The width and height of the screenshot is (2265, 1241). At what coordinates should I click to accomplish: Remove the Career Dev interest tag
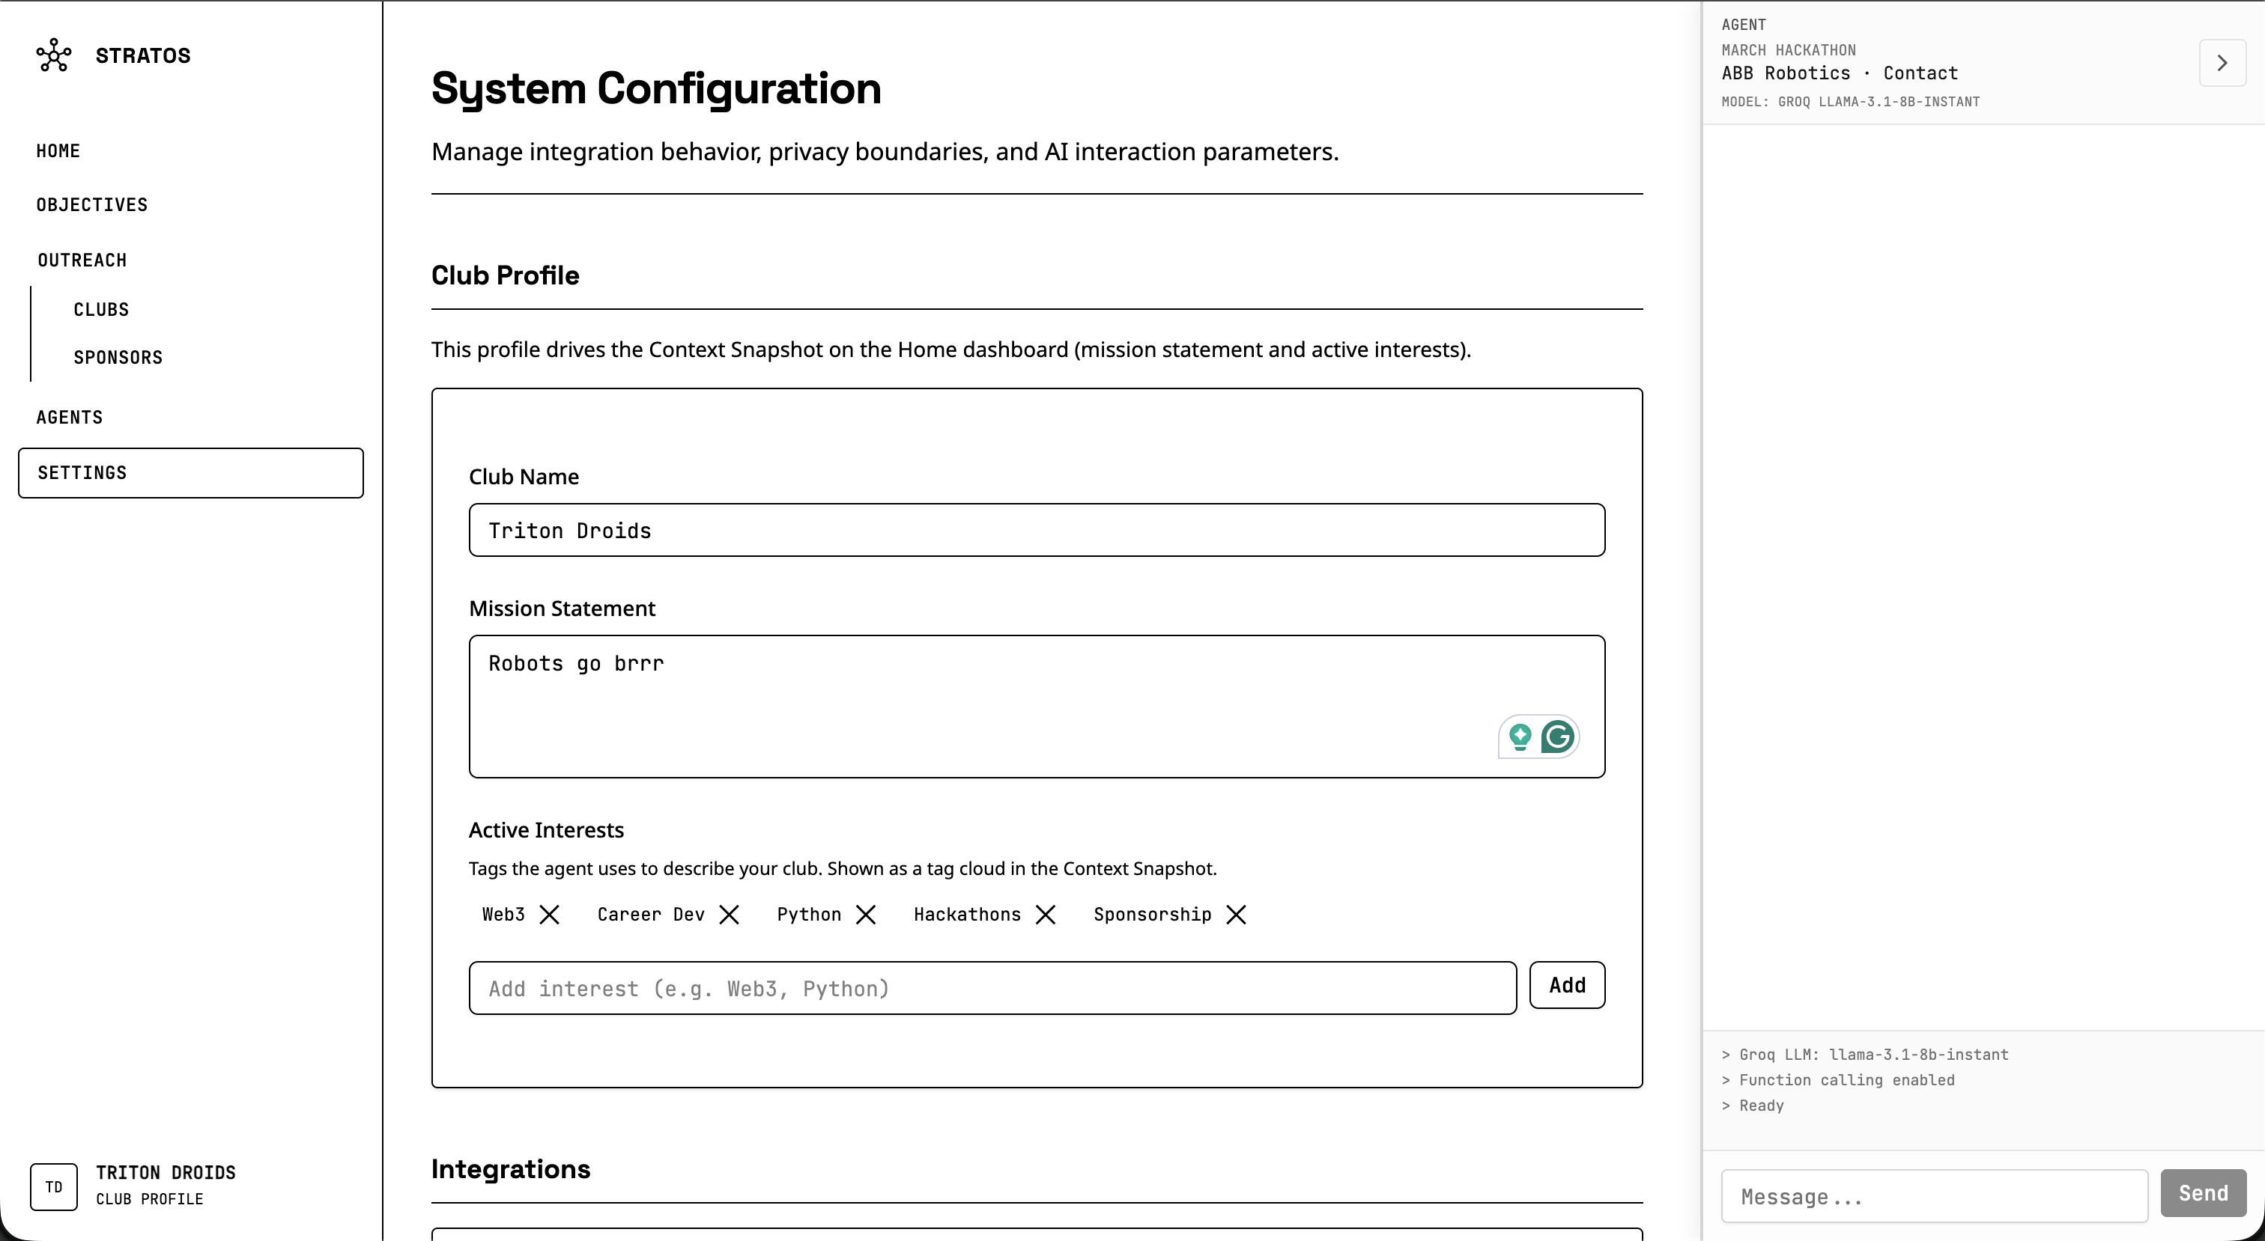(x=729, y=915)
